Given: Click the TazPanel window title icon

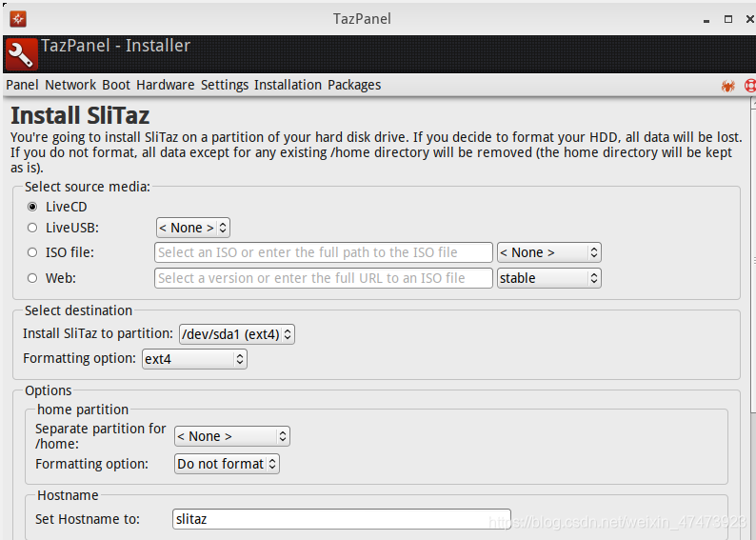Looking at the screenshot, I should 18,19.
